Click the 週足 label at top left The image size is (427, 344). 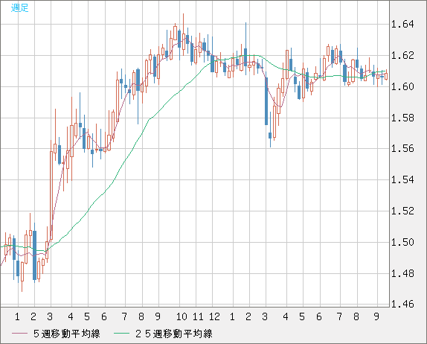coord(19,7)
